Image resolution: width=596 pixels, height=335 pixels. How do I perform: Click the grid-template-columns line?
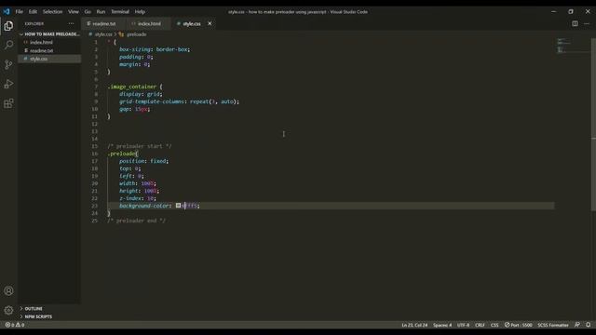coord(179,101)
